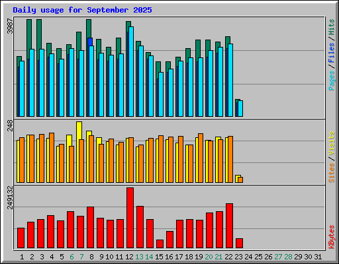Click the red KBytes bar for day 22
The width and height of the screenshot is (339, 264).
pyautogui.click(x=229, y=226)
